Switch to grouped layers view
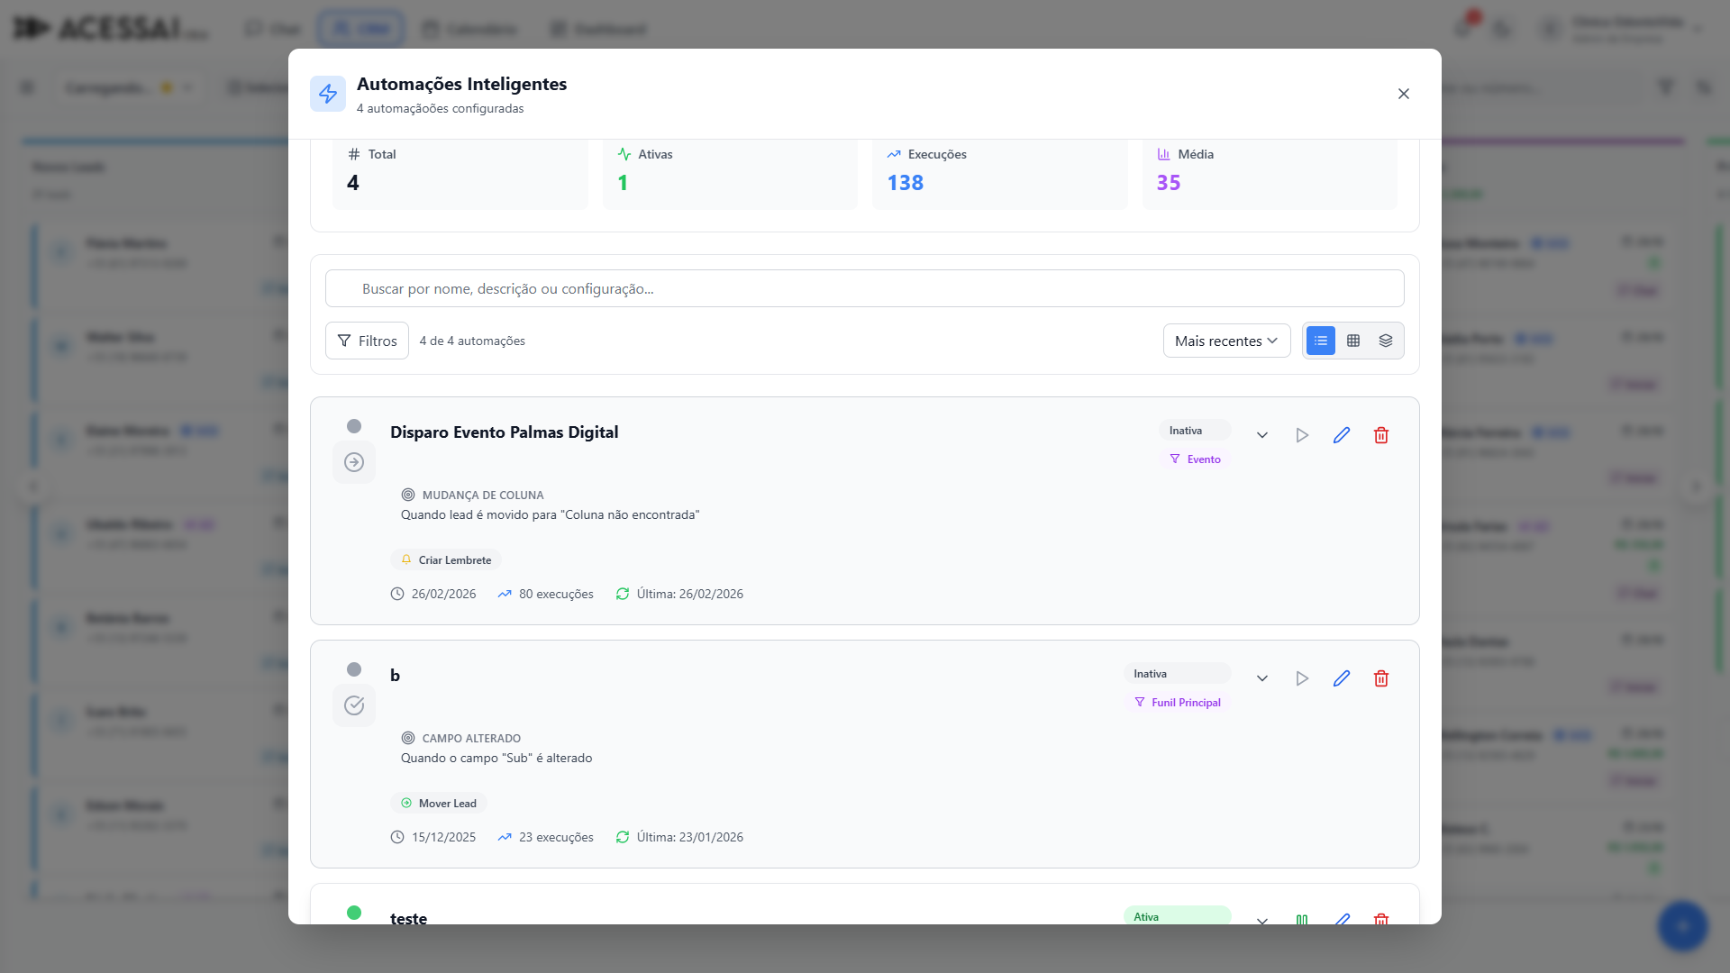The width and height of the screenshot is (1730, 973). [x=1386, y=341]
